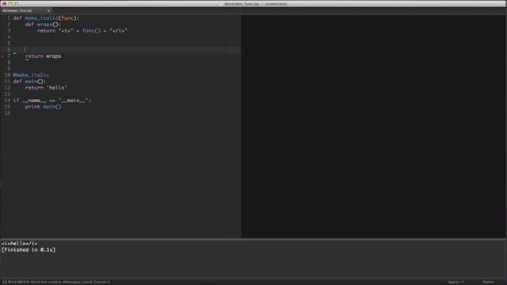Click line number 1 in the gutter
Screen dimensions: 507x285
pyautogui.click(x=9, y=18)
